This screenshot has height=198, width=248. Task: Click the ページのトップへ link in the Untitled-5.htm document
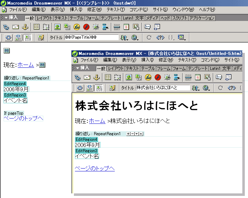[95, 169]
